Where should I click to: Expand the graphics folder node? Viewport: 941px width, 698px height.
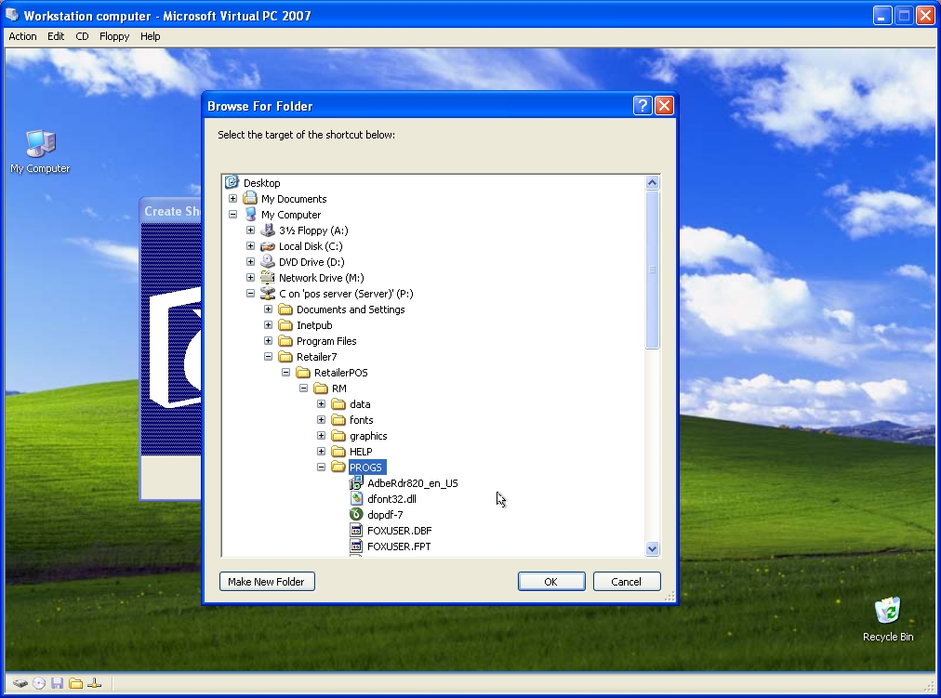[322, 435]
